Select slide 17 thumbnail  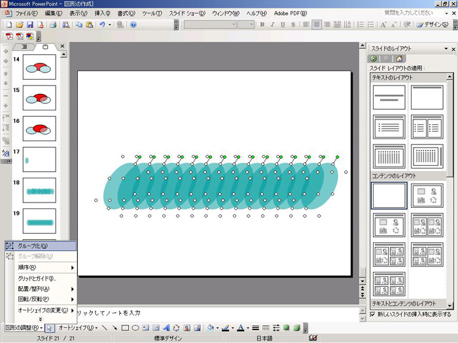click(x=39, y=159)
